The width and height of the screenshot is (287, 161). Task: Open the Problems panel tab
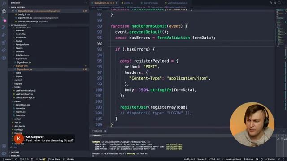tap(97, 131)
